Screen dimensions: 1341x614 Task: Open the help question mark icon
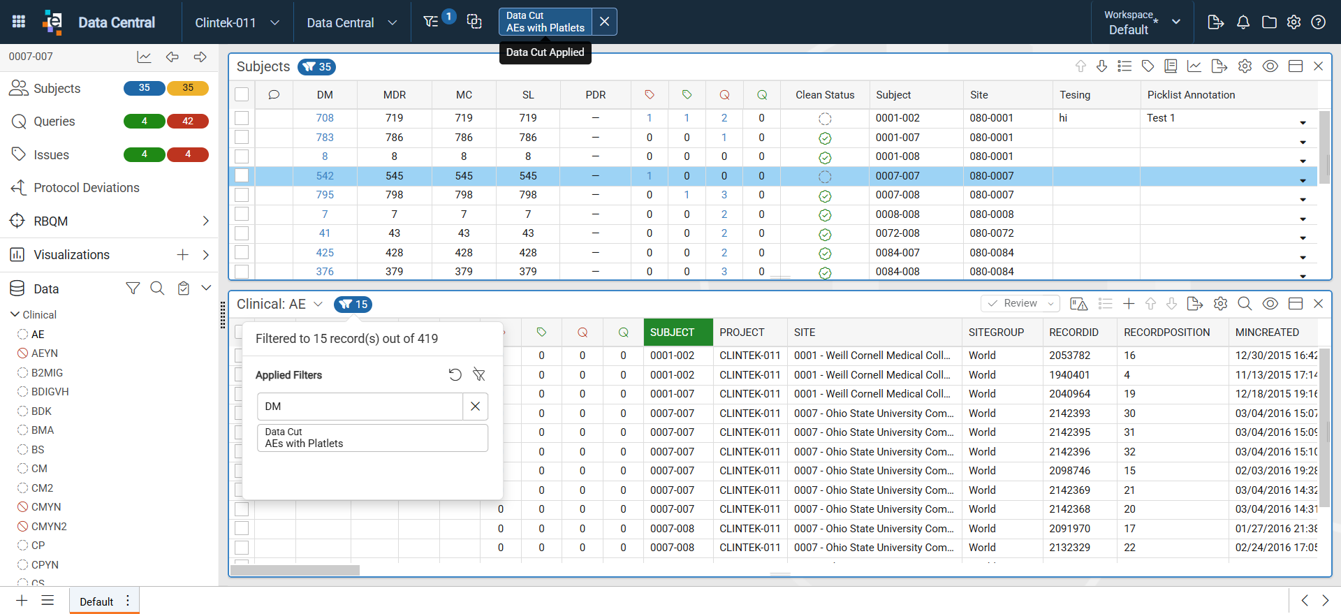[1318, 22]
